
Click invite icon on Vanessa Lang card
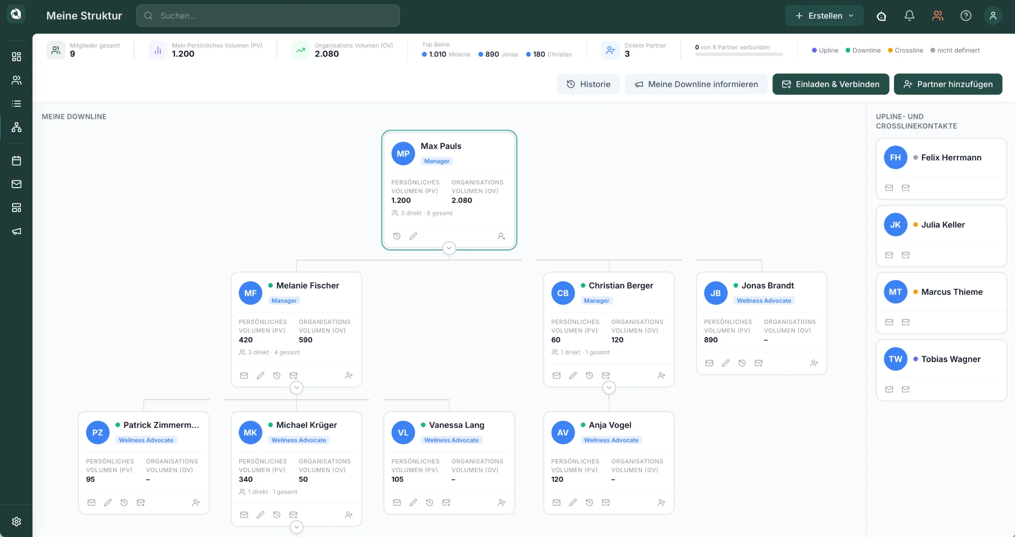pos(446,503)
